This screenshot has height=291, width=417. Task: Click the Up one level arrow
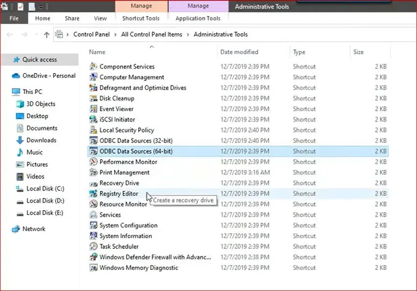click(x=47, y=35)
